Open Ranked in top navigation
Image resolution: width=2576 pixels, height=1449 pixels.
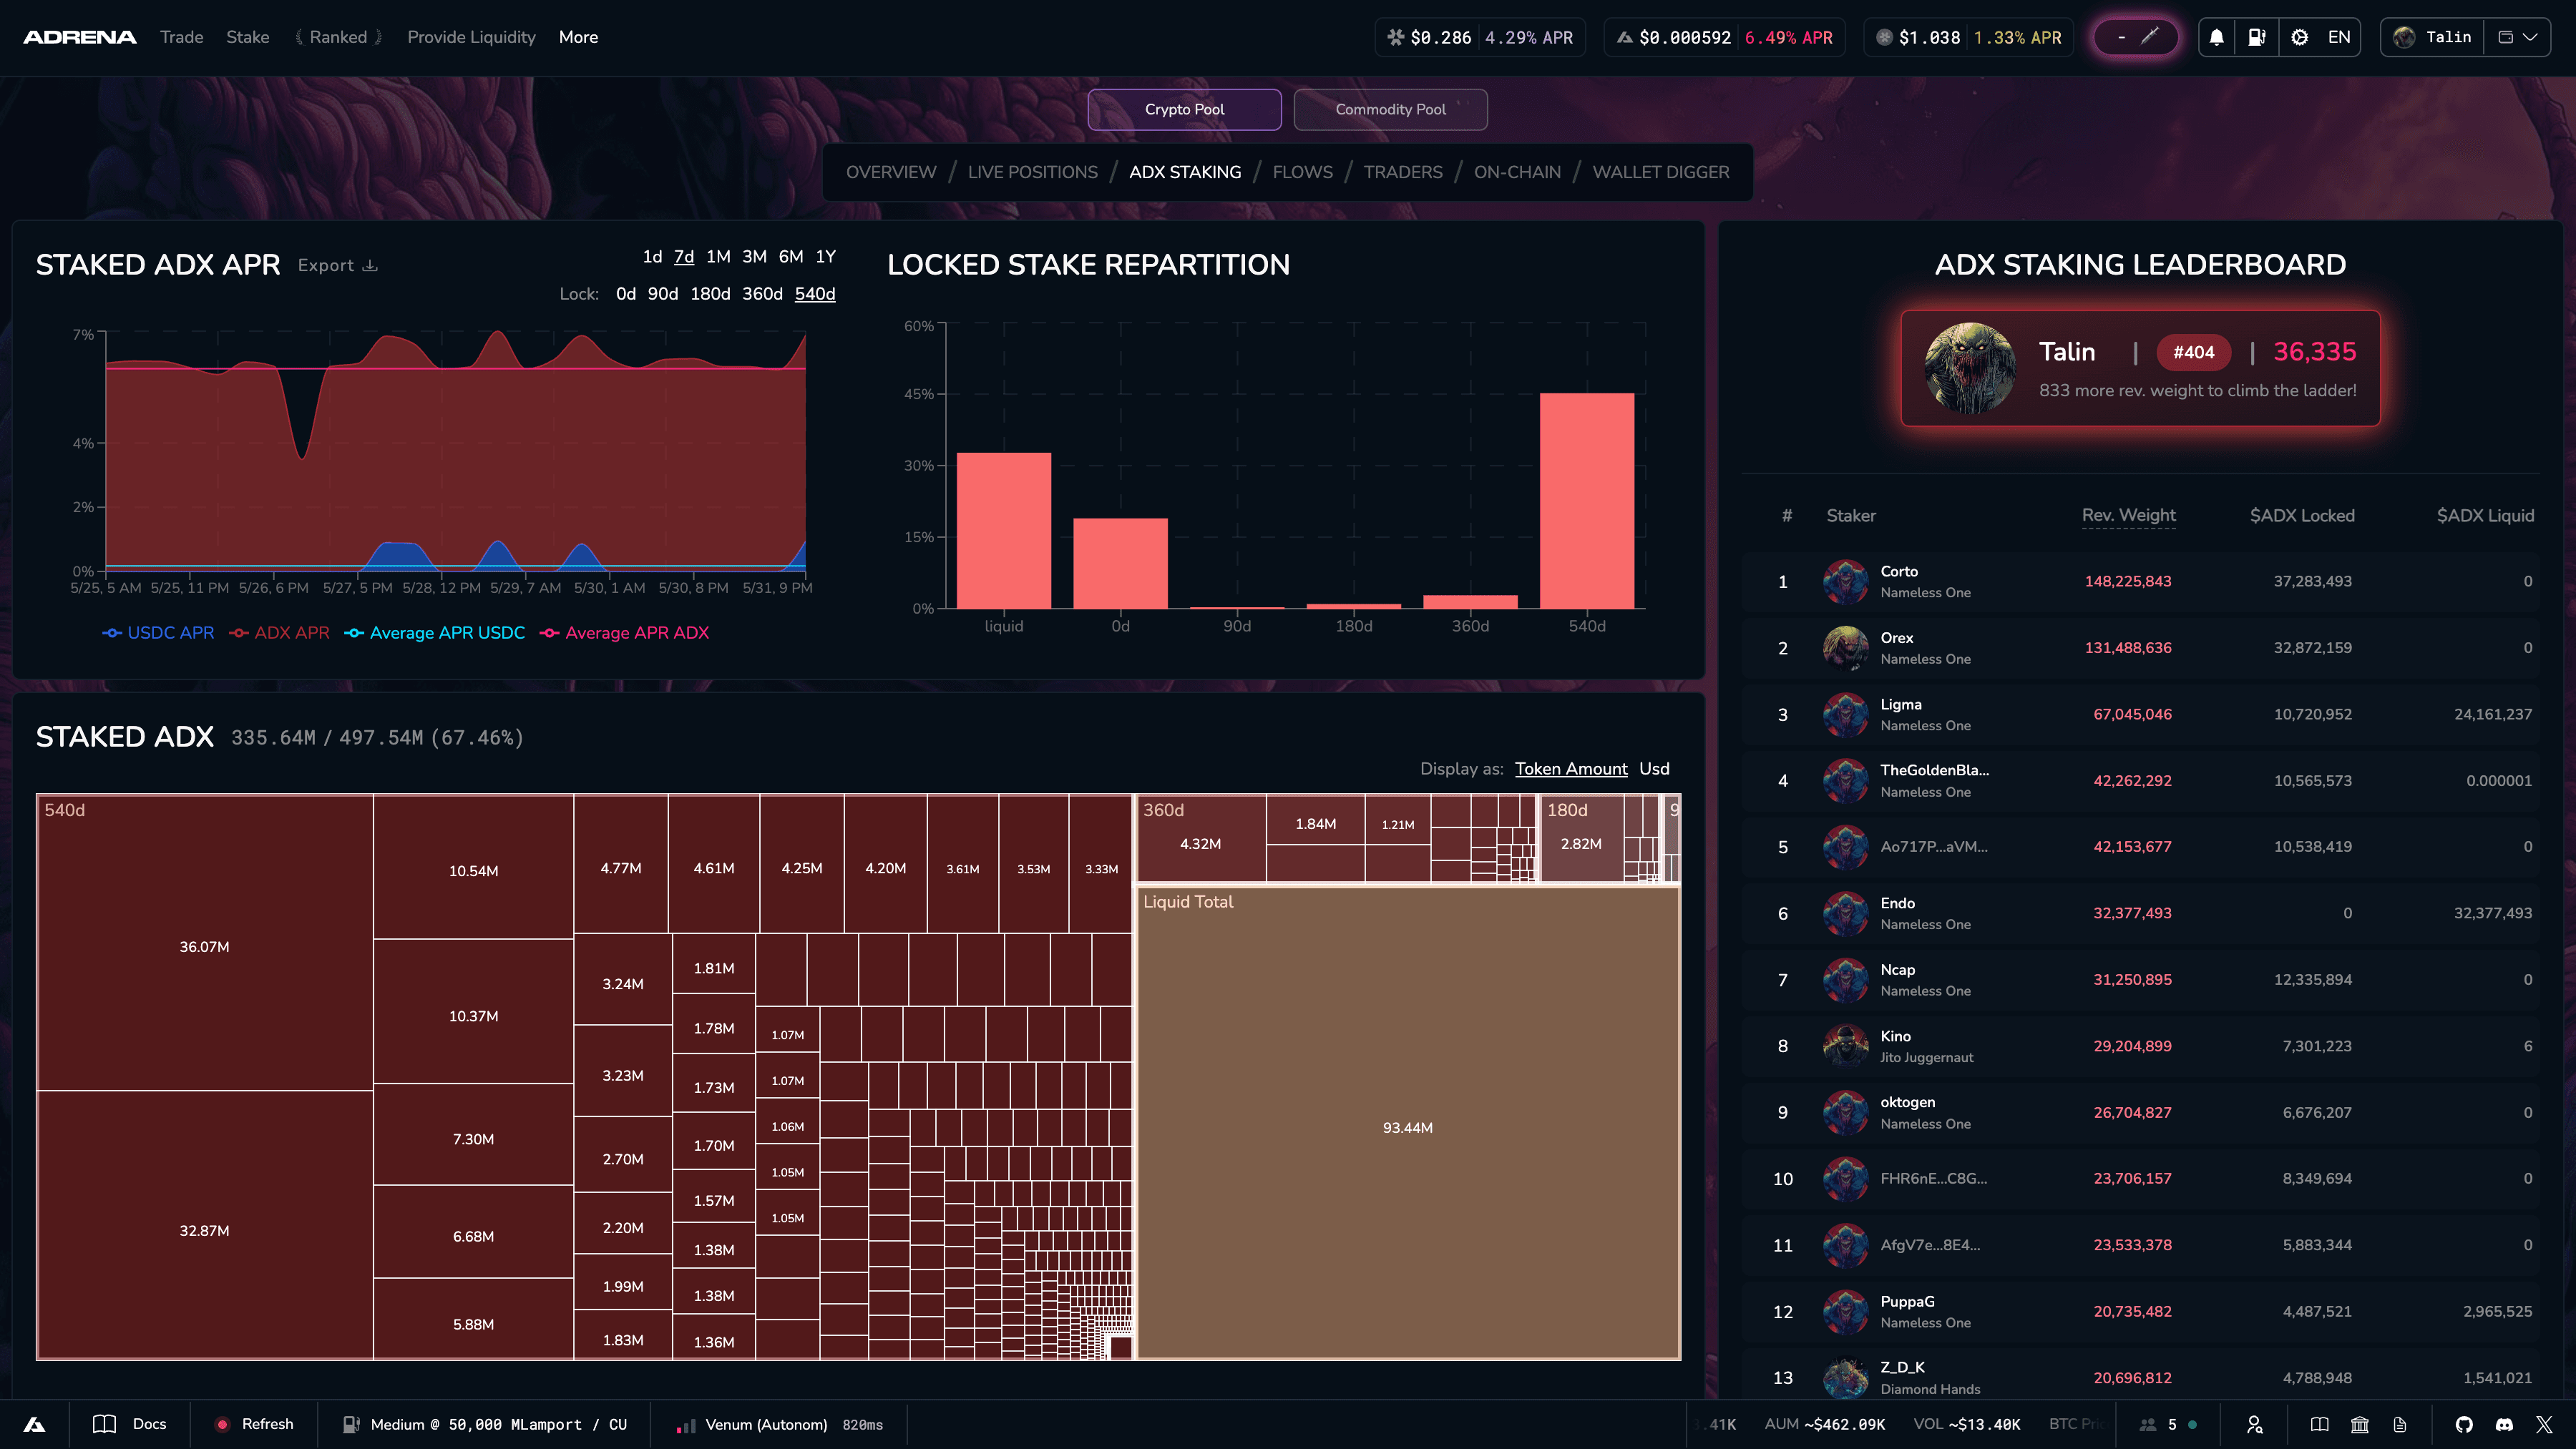(x=338, y=37)
